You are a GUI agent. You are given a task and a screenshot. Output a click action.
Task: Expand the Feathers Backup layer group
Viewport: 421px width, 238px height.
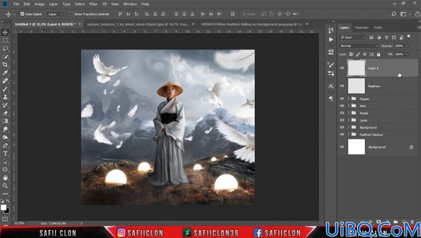349,134
